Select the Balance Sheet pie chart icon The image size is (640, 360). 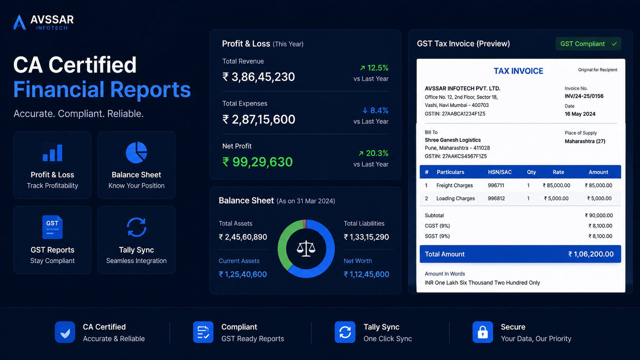(x=136, y=152)
